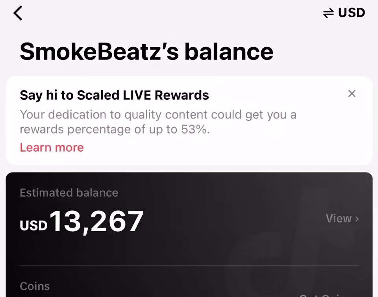378x297 pixels.
Task: Click the rewards percentage description text
Action: point(157,122)
